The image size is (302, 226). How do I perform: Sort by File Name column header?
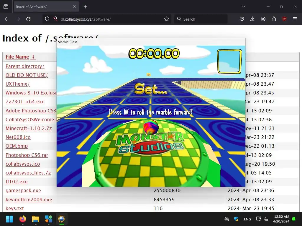(20, 57)
